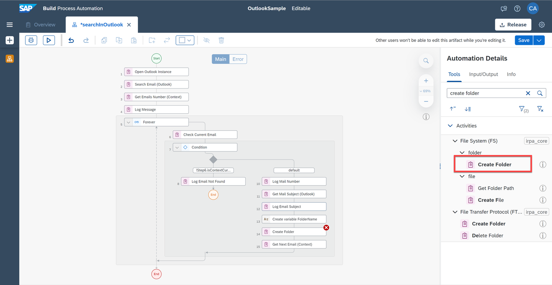Redo the last action
The height and width of the screenshot is (285, 552).
coord(86,40)
